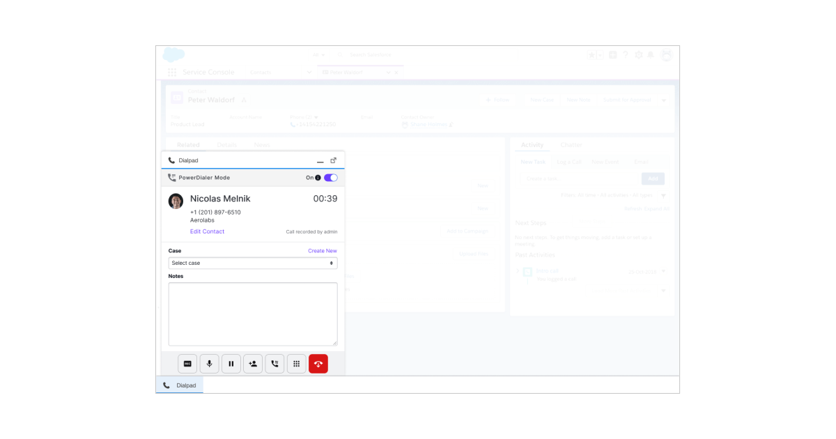Click the PowerDialer info icon
Image resolution: width=836 pixels, height=439 pixels.
point(318,178)
